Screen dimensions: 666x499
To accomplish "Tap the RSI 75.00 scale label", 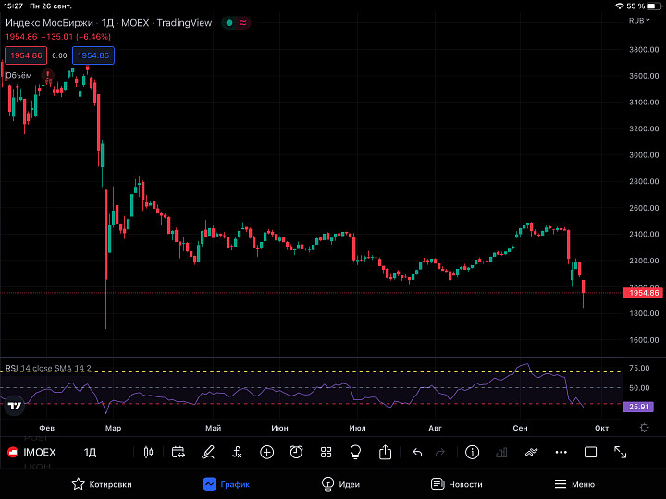I will 639,368.
